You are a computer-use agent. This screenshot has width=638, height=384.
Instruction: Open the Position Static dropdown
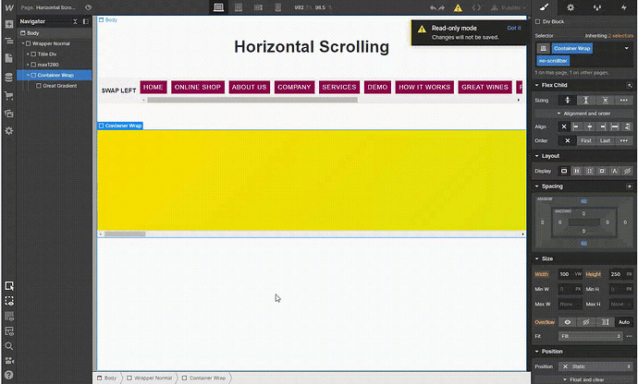point(595,366)
